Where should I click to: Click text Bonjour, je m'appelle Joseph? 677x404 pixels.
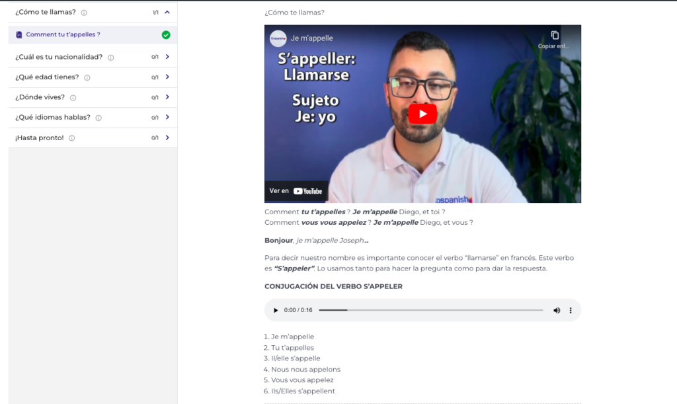[317, 241]
